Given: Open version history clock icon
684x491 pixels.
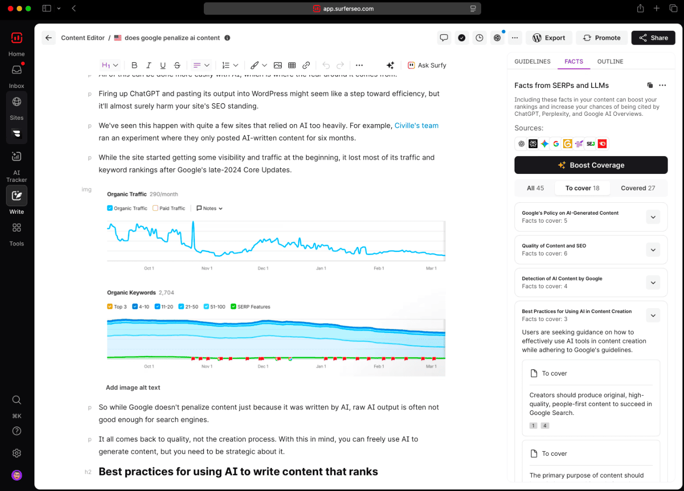Looking at the screenshot, I should [479, 38].
